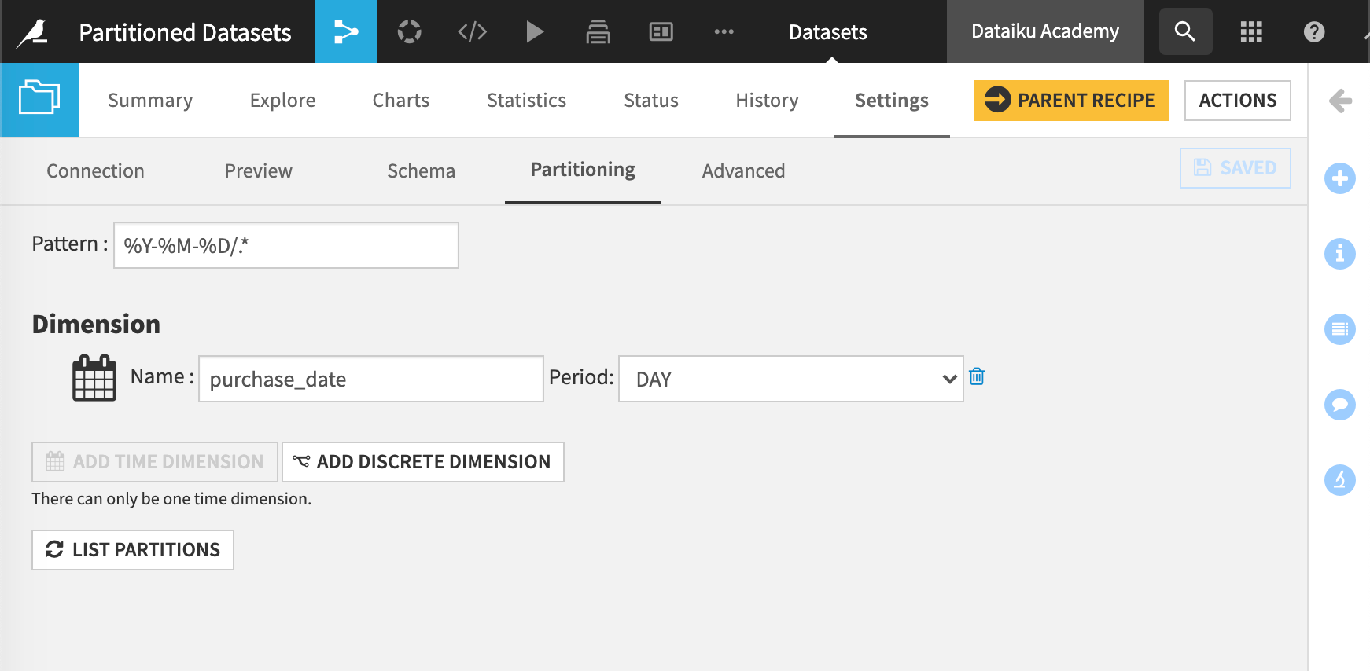Screen dimensions: 1370x671
Task: Open the Explore tab
Action: click(x=282, y=101)
